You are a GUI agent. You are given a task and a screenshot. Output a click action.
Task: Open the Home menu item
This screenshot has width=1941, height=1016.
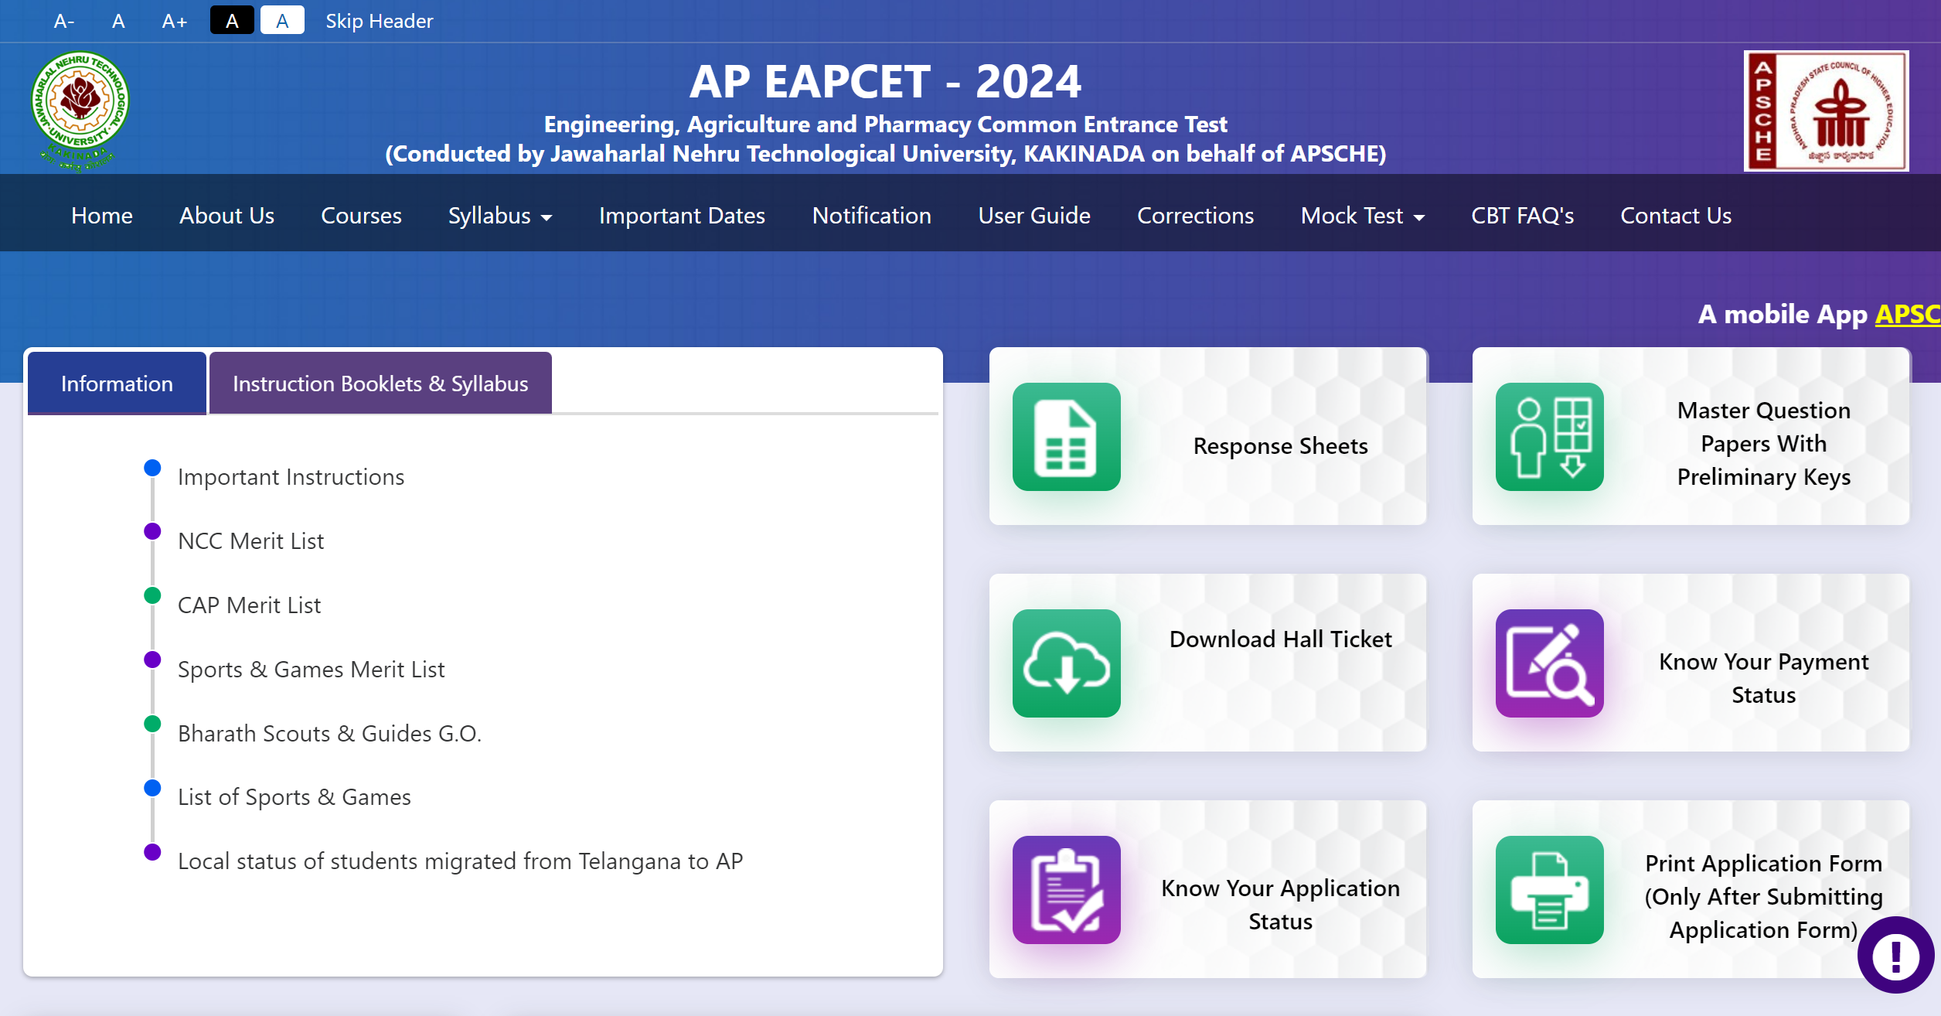click(x=102, y=216)
